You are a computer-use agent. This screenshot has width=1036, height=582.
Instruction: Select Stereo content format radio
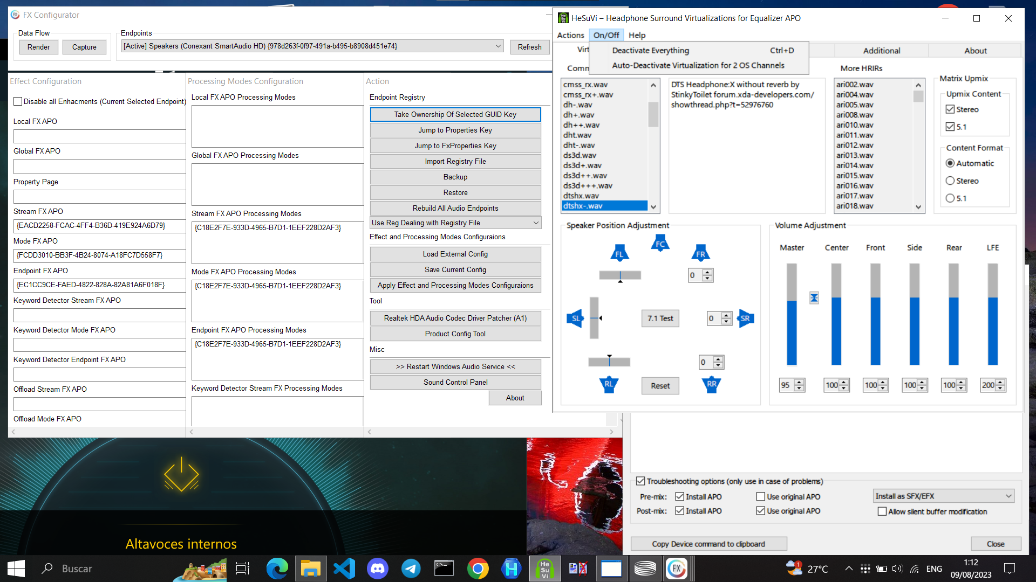950,181
